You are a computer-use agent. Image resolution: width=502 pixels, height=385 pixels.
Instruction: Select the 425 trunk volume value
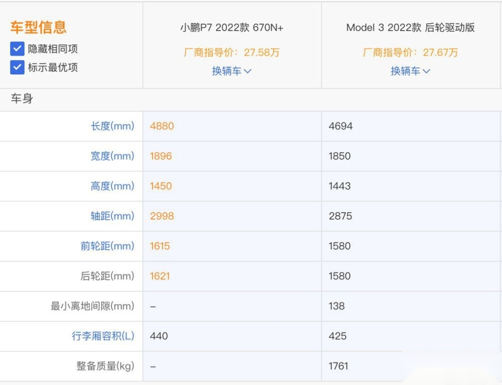[x=338, y=336]
